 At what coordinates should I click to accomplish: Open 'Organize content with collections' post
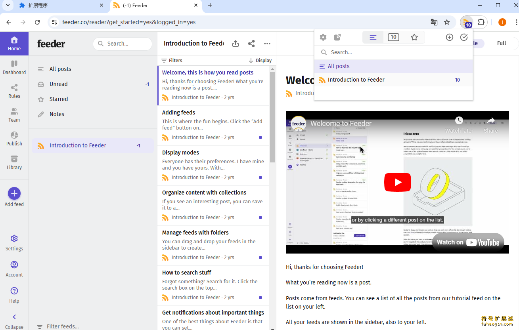click(x=213, y=206)
